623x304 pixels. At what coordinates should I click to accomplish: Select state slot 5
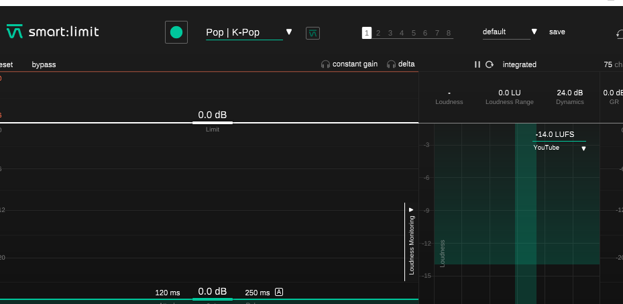pos(414,33)
